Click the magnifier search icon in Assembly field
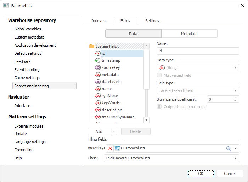248x182 pixels. 229,148
